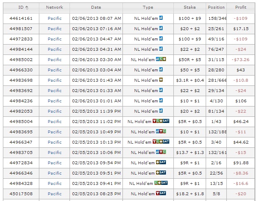Click the rebuy plus icon in the $3.1R + $0.4 row
257x201 pixels.
pos(161,80)
